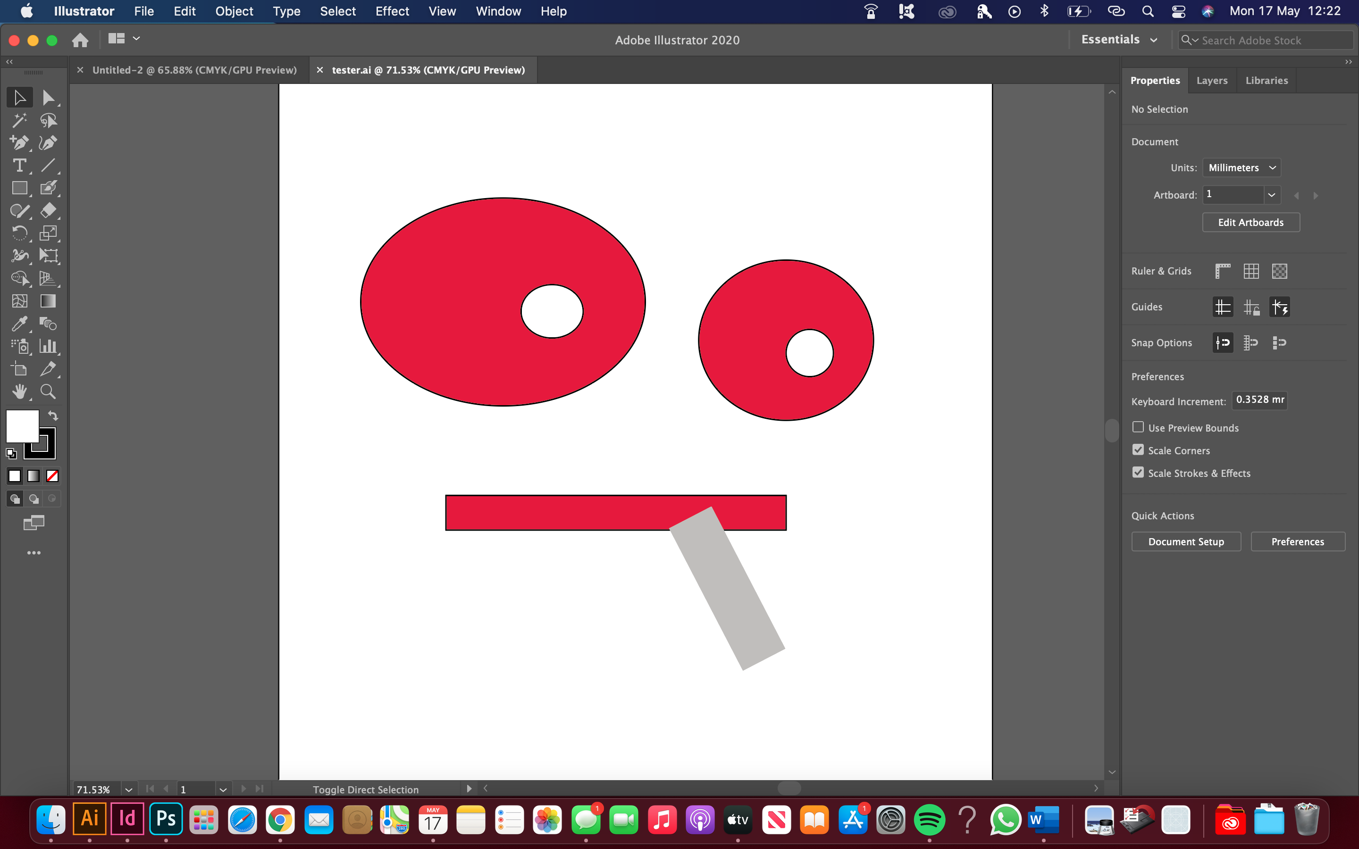Screen dimensions: 1359x849
Task: Open the Units dropdown in Document section
Action: point(1241,167)
